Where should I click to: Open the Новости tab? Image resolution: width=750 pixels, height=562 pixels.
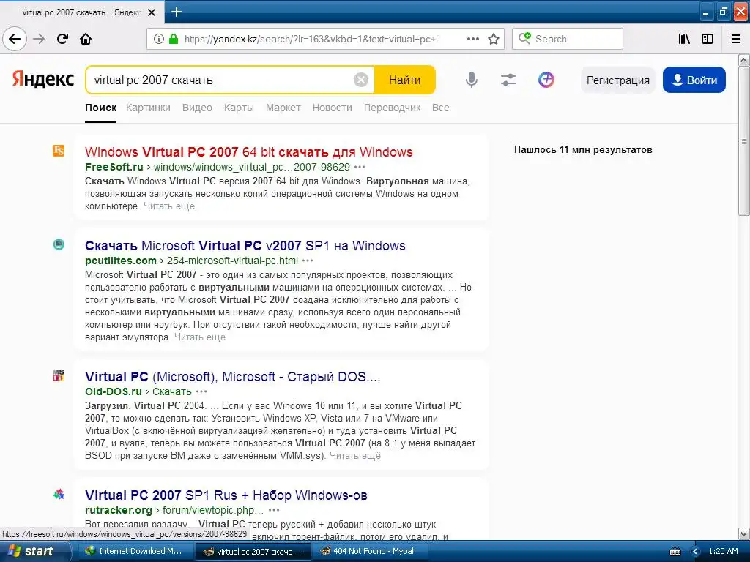click(332, 108)
